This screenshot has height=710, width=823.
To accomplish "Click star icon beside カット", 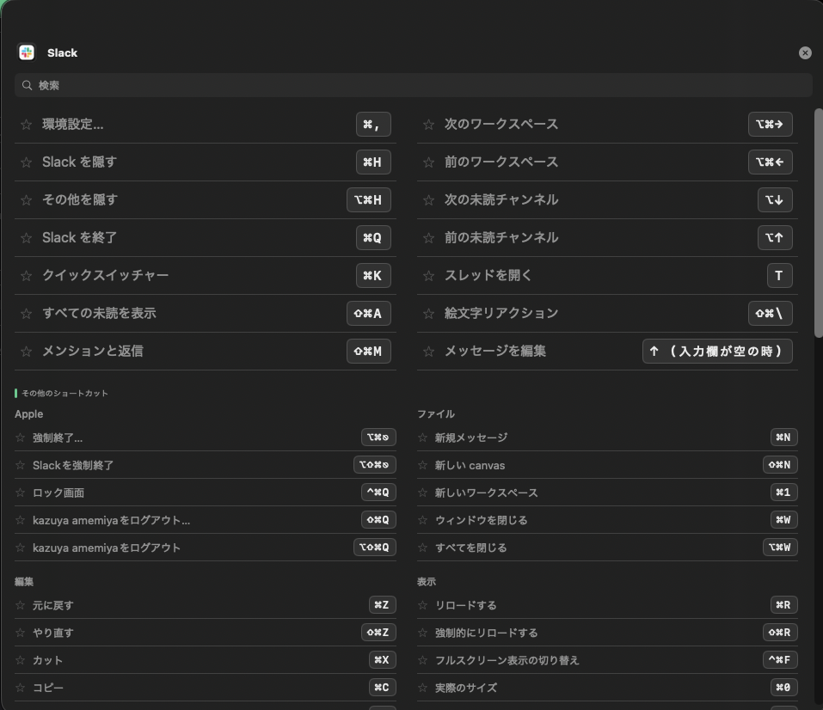I will (x=20, y=659).
